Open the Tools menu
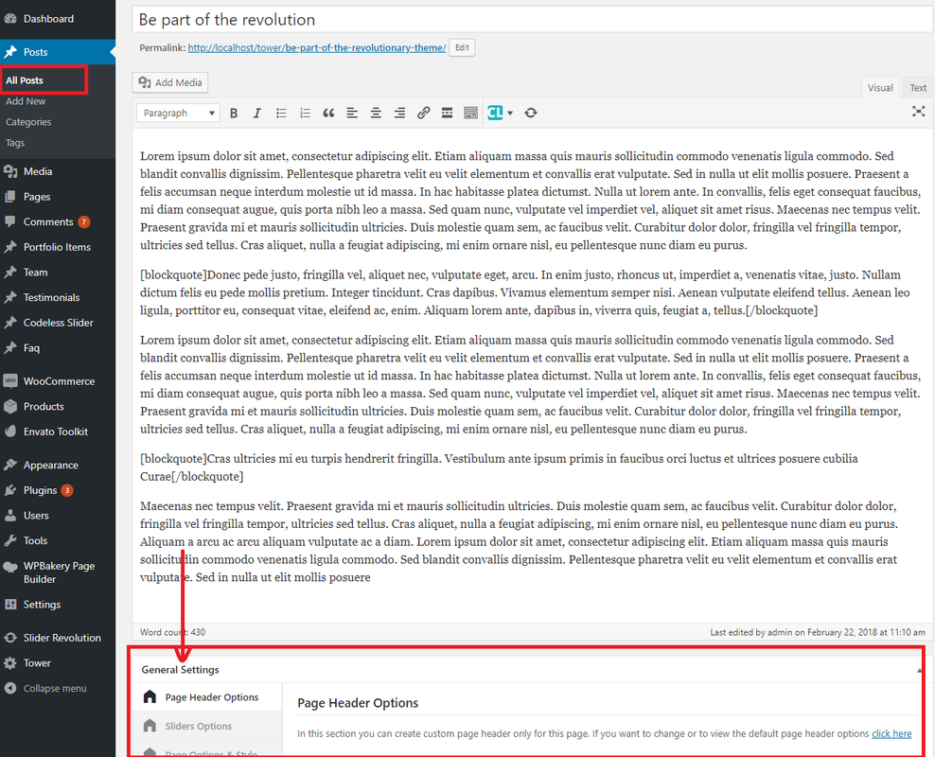 point(58,540)
